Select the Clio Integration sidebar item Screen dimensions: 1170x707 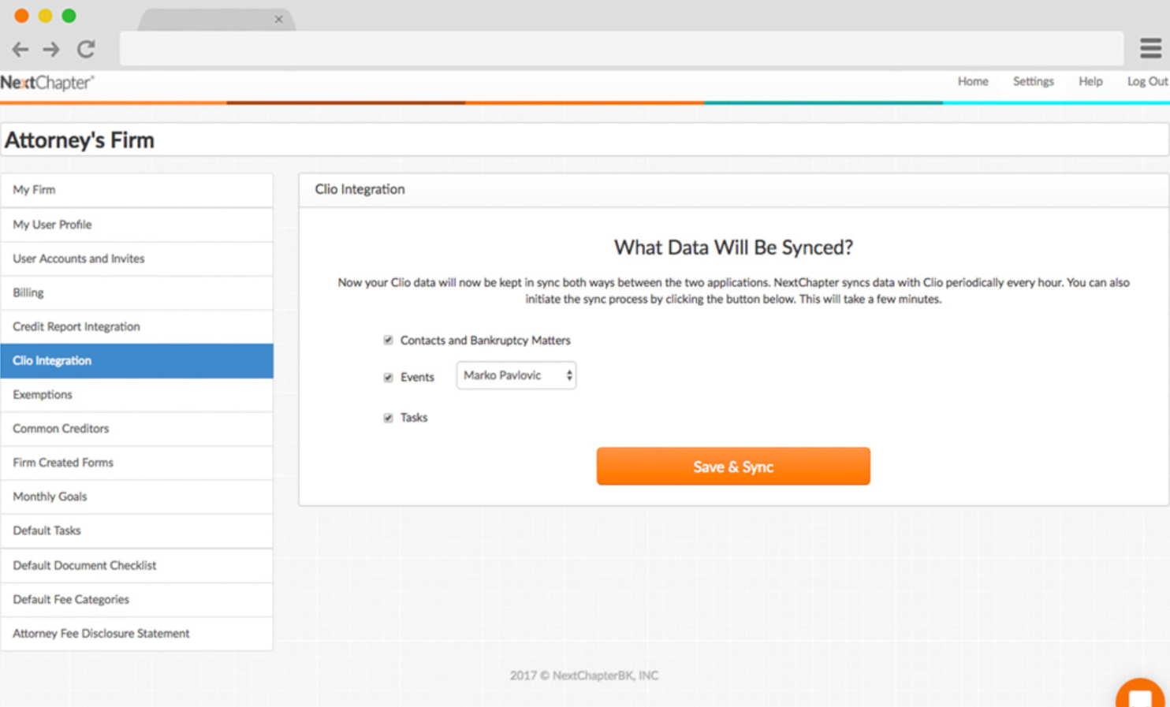[x=137, y=360]
